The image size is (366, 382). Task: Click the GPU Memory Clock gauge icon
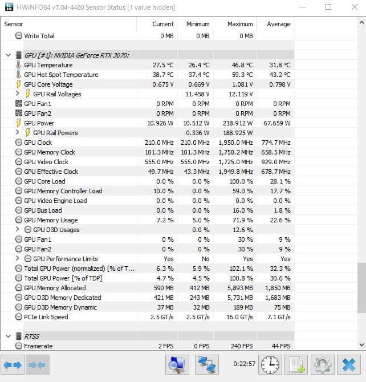[x=18, y=152]
